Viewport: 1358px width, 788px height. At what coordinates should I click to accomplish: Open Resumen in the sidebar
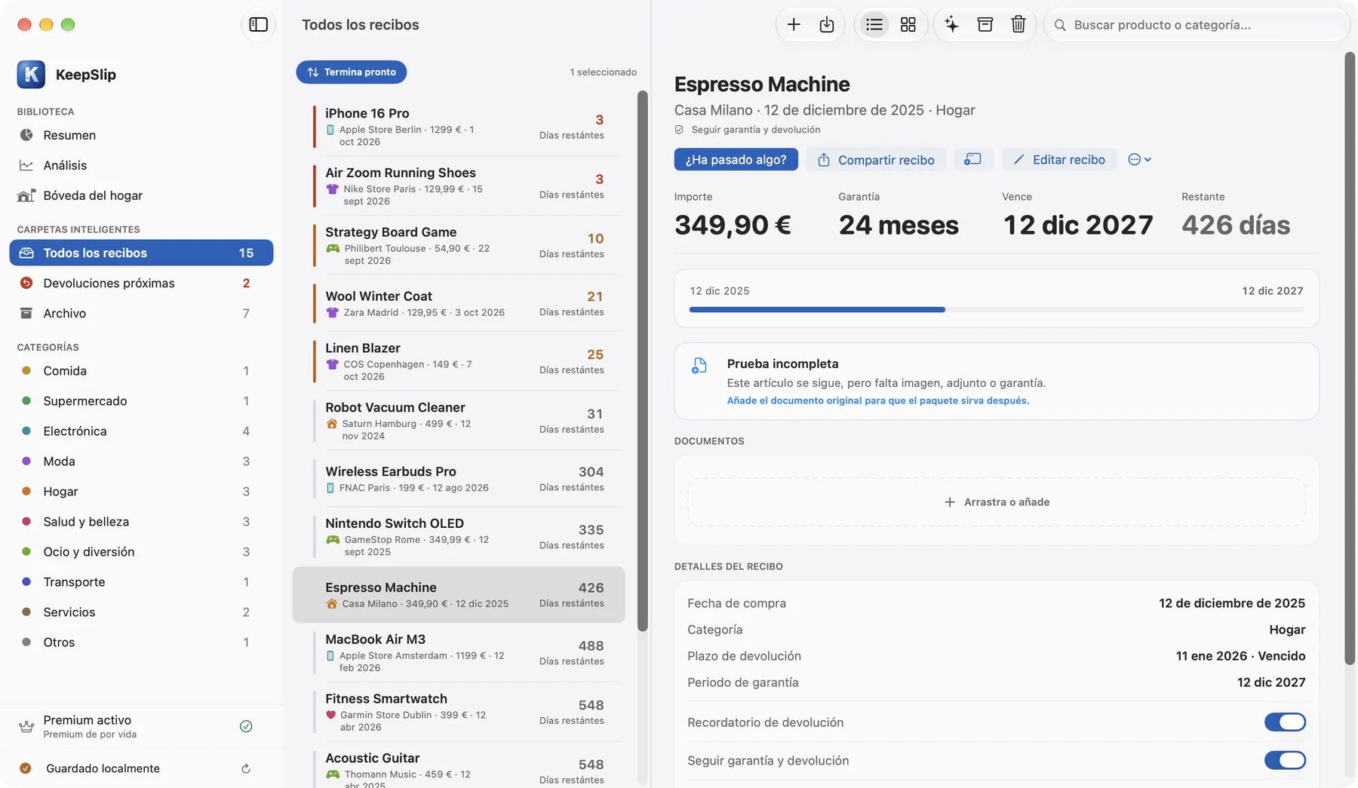click(x=141, y=135)
